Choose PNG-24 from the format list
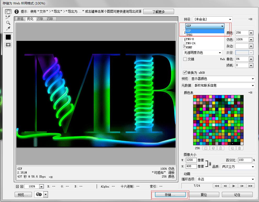Screen dimensions: 259x202 click(205, 43)
